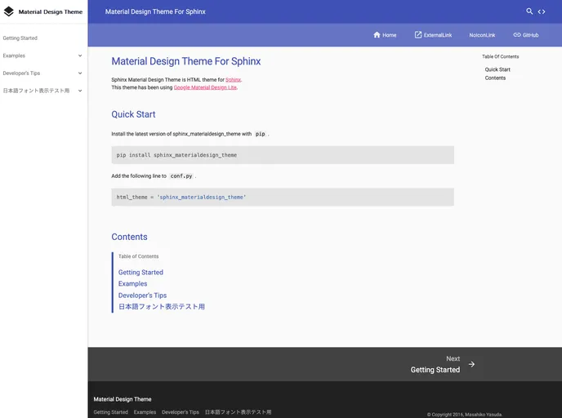Viewport: 562px width, 418px height.
Task: Follow the Sphinx hyperlink in the intro
Action: [233, 80]
